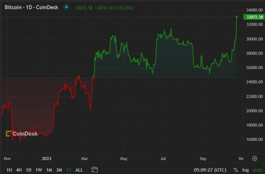This screenshot has height=174, width=265.
Task: Open the chart settings gear icon
Action: coord(254,159)
